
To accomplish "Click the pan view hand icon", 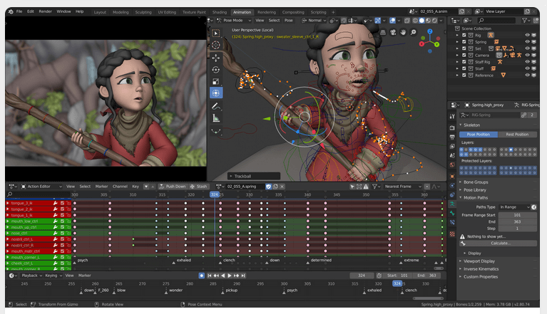I will click(x=403, y=32).
